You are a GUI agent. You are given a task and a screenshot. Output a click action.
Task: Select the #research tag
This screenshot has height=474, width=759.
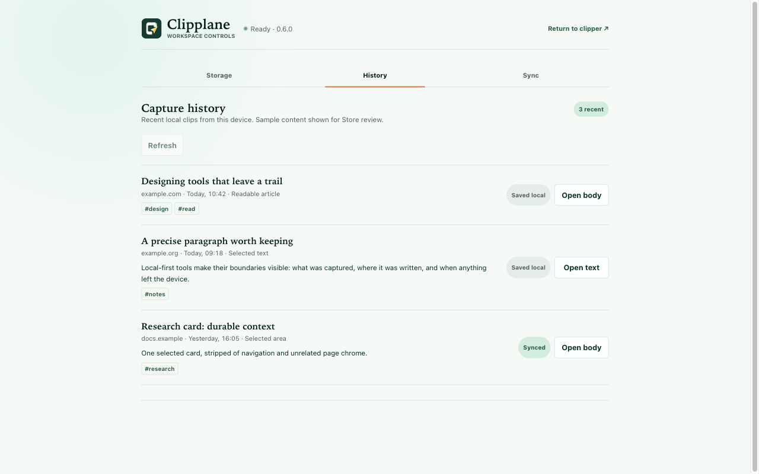[160, 369]
